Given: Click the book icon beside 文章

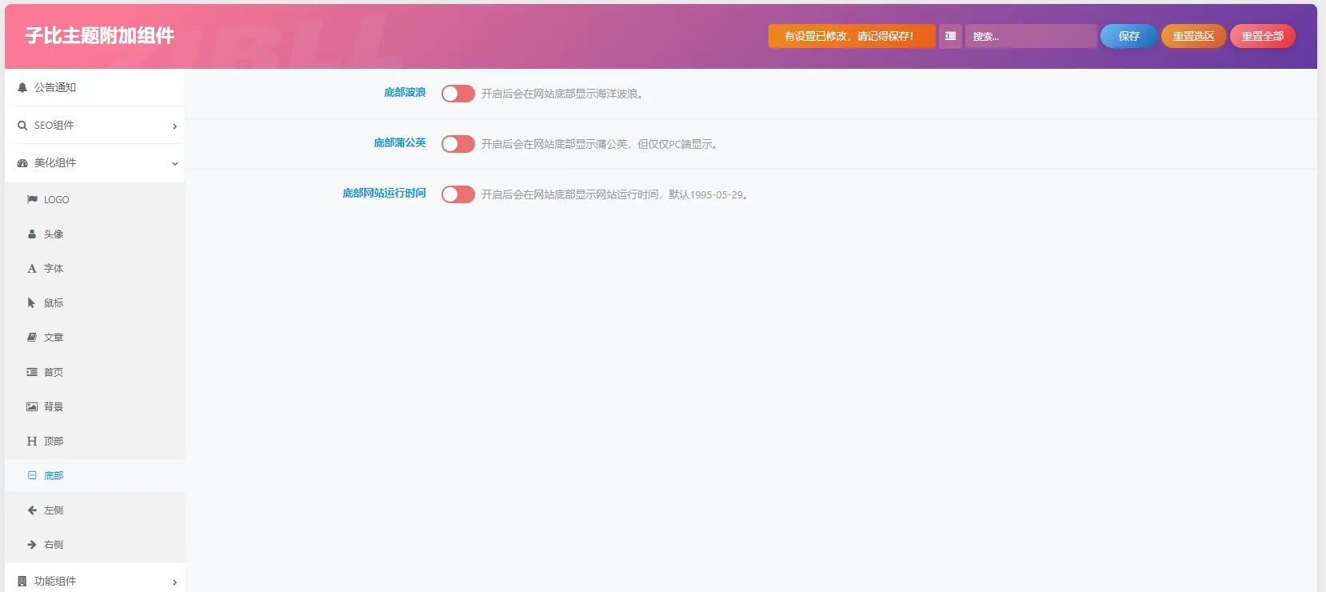Looking at the screenshot, I should point(32,338).
